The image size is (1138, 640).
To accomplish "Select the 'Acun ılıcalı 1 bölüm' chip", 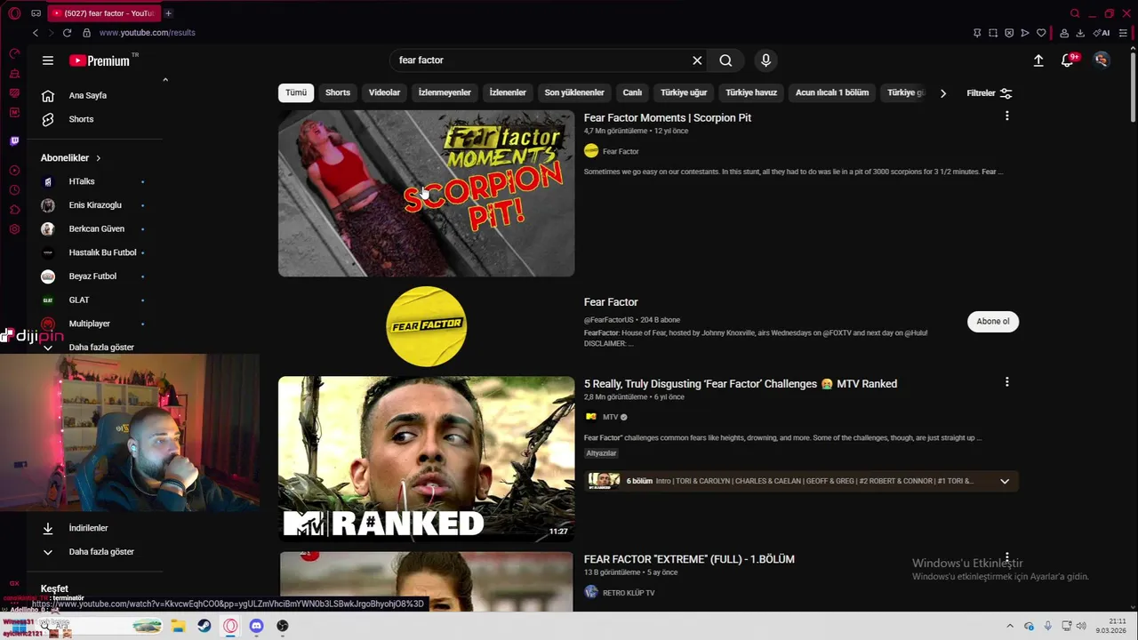I will [832, 92].
